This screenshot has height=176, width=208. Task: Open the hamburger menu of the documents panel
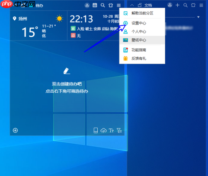tap(201, 5)
